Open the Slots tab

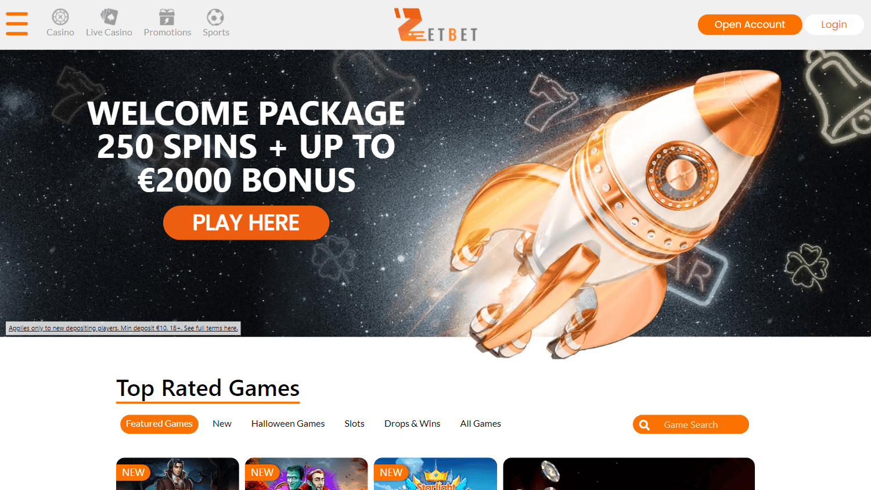pyautogui.click(x=354, y=424)
